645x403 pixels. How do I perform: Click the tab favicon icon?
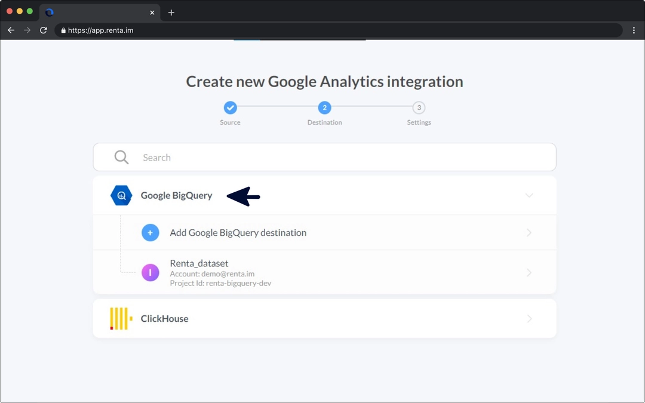pyautogui.click(x=50, y=13)
